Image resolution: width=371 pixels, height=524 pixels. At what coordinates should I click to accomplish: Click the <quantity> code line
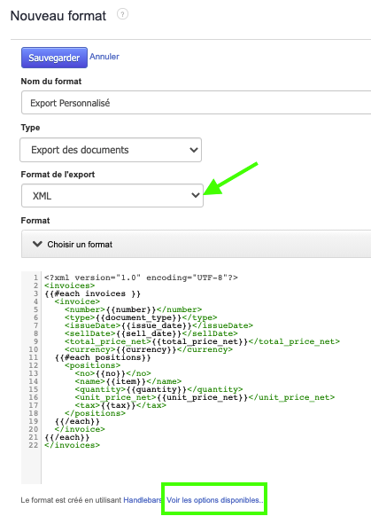[x=158, y=389]
